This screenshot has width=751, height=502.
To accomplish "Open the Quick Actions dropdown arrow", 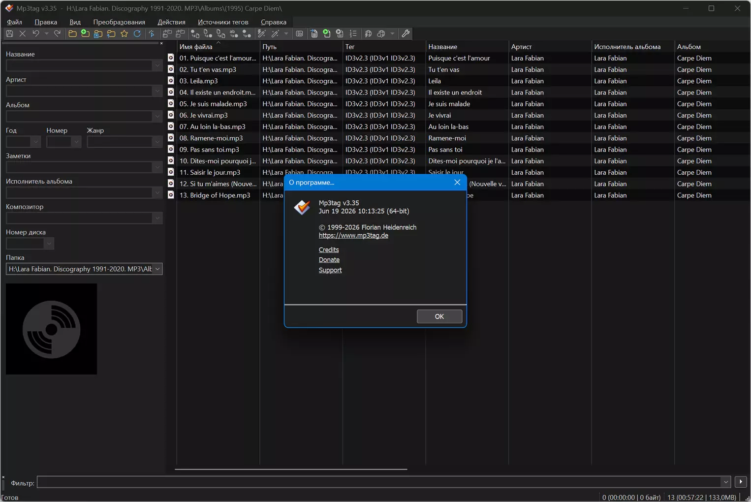I will (x=286, y=33).
